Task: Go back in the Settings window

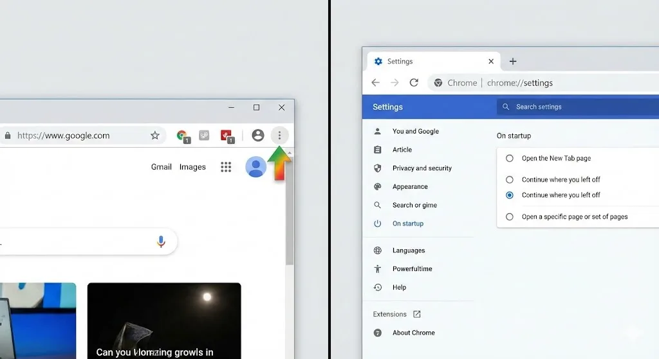Action: pyautogui.click(x=375, y=83)
